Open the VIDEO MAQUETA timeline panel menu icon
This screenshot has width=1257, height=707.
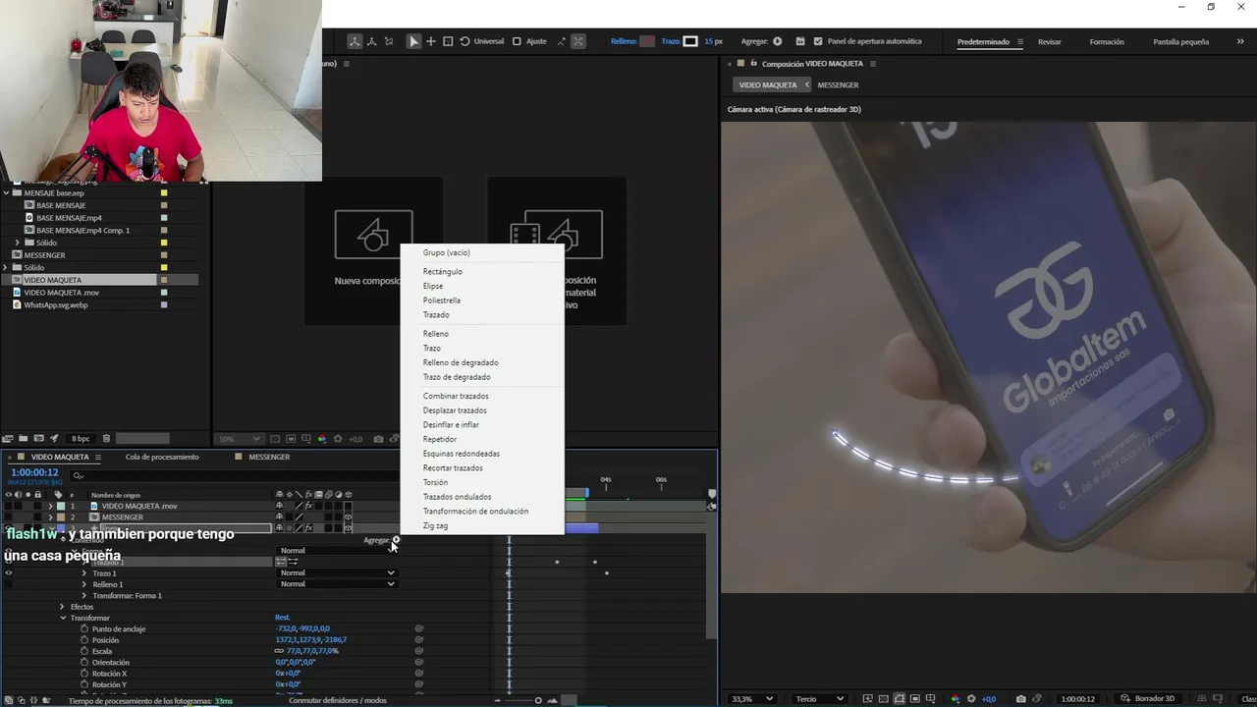97,457
